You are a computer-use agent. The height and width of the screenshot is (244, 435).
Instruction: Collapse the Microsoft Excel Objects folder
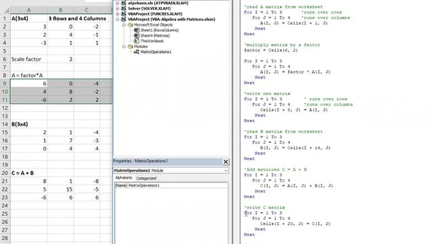(124, 25)
